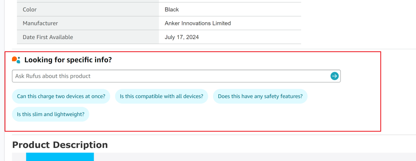Choose "Does this have any safety features?" chip
This screenshot has height=161, width=416.
(260, 96)
